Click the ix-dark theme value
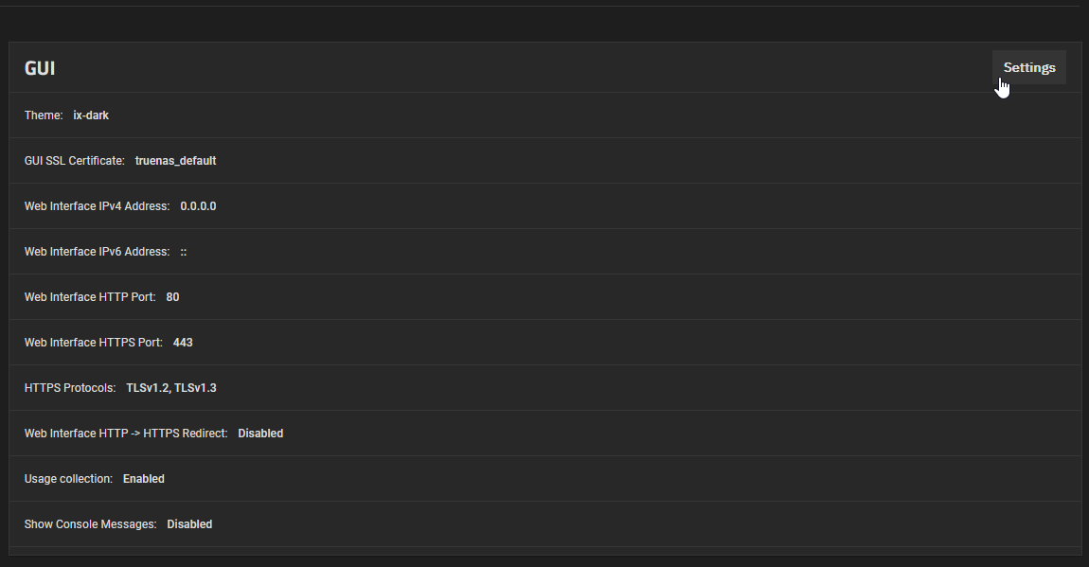The height and width of the screenshot is (567, 1089). (91, 115)
